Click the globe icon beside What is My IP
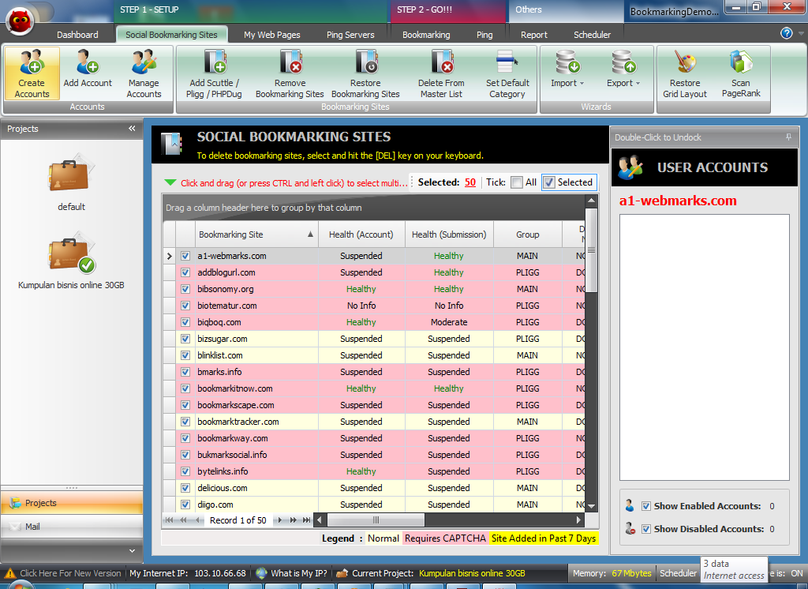Image resolution: width=808 pixels, height=589 pixels. click(x=262, y=573)
